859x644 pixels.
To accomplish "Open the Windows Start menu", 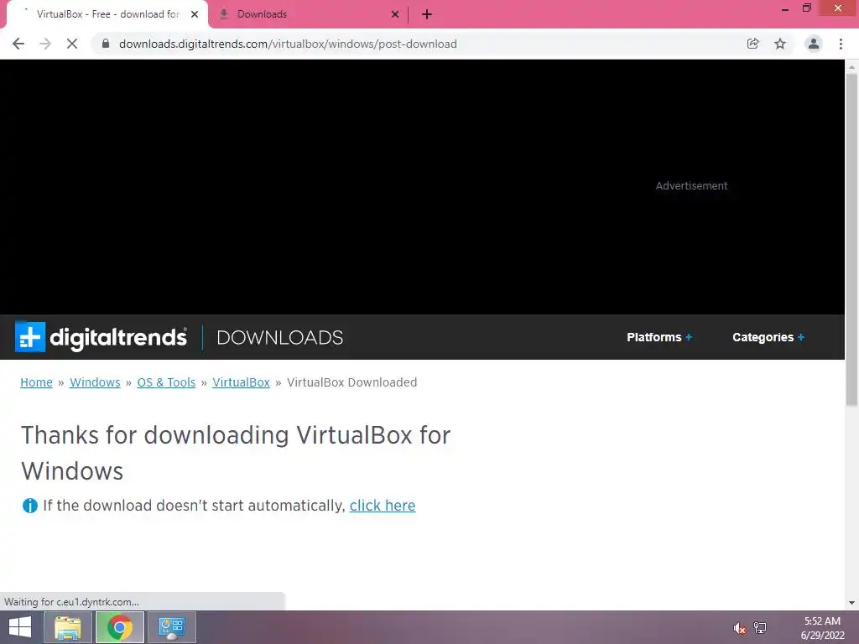I will pyautogui.click(x=20, y=627).
